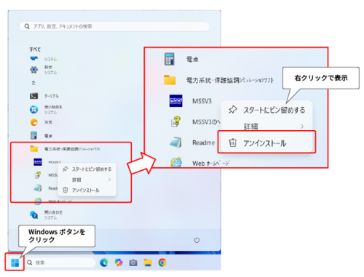Launch Google Chrome from the taskbar
364x277 pixels.
coord(162,262)
